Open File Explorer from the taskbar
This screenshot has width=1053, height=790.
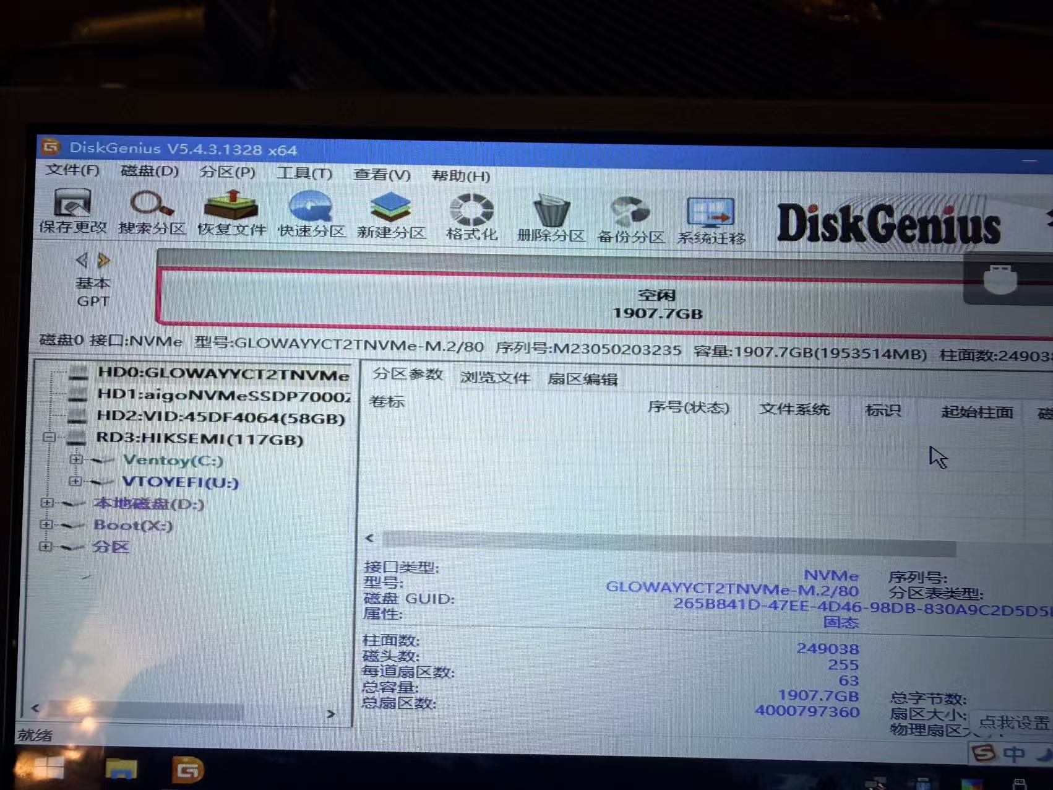click(121, 770)
